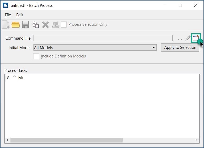The image size is (204, 148).
Task: Click the Create new command file icon
Action: [x=196, y=38]
